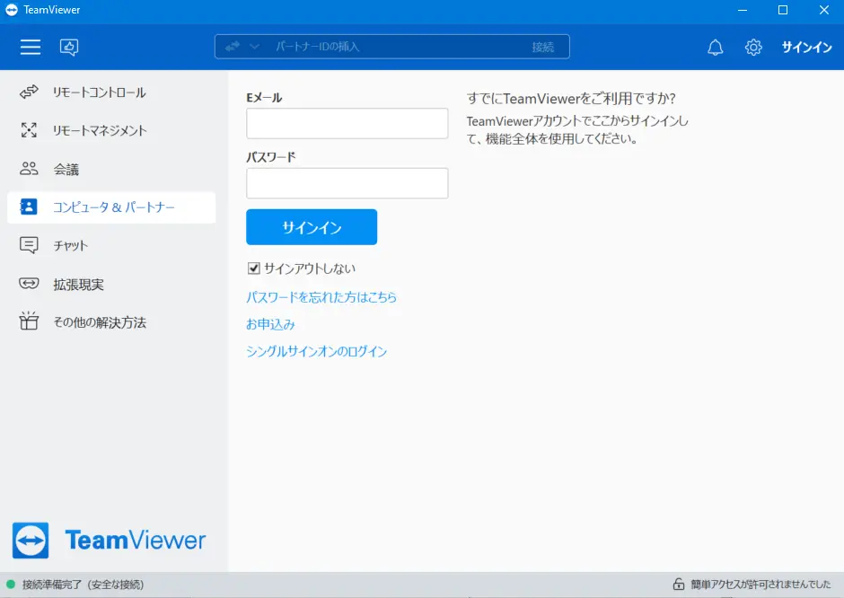
Task: Click 簡単アクセスが許可されませんでした text
Action: point(760,584)
